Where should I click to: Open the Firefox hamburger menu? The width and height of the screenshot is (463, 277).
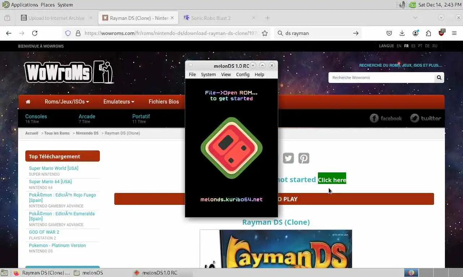(454, 33)
